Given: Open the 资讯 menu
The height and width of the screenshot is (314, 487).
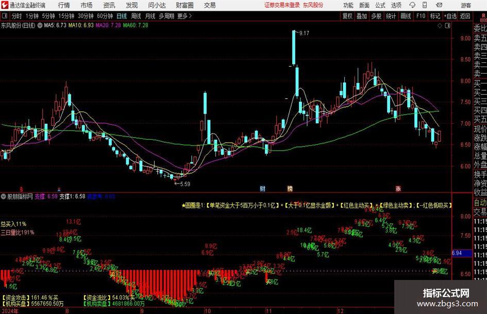Looking at the screenshot, I should point(109,5).
